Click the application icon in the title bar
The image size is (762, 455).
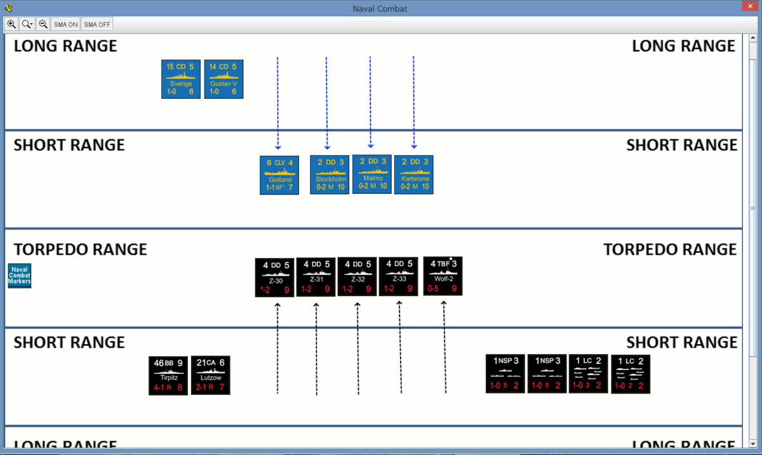[x=8, y=8]
